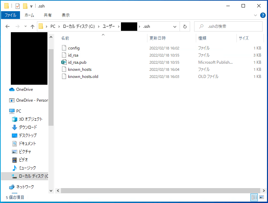
Task: Expand the chevron after PC in address bar
Action: [59, 26]
